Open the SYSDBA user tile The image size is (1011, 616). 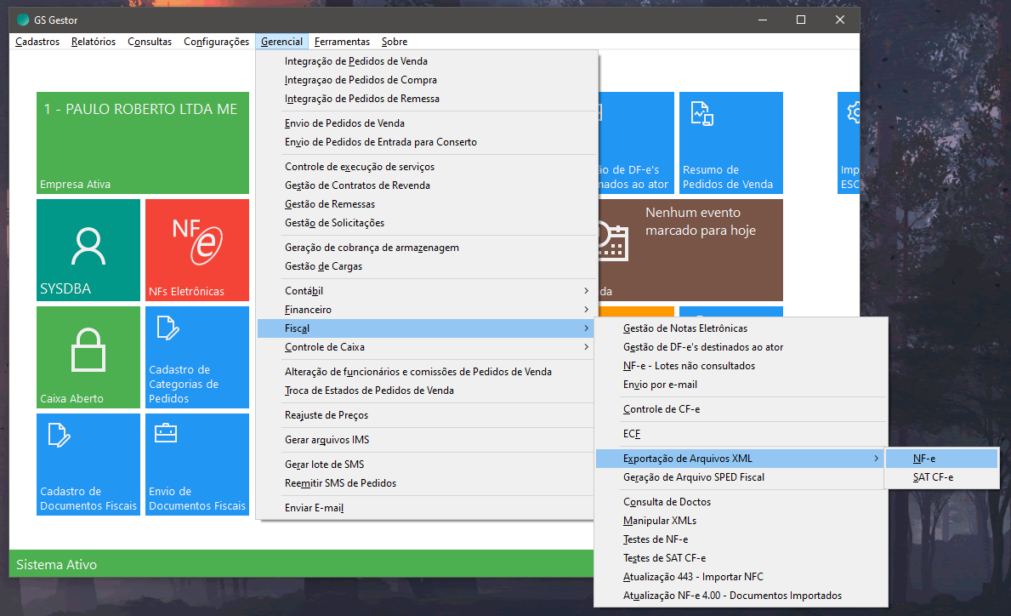pos(88,249)
